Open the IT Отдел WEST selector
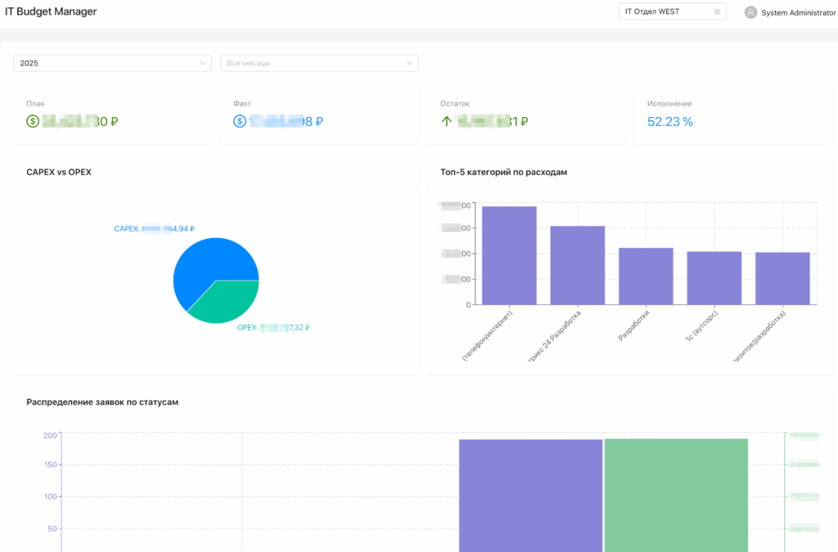Viewport: 838px width, 552px height. [673, 11]
